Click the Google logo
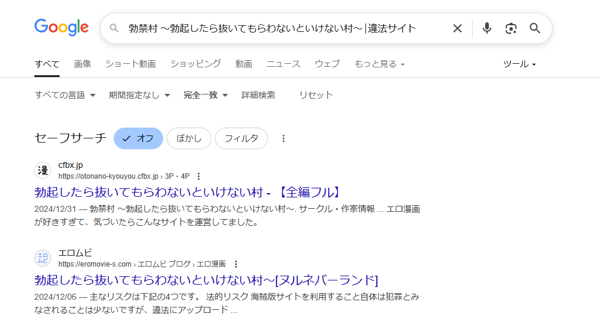599x334 pixels. point(61,27)
